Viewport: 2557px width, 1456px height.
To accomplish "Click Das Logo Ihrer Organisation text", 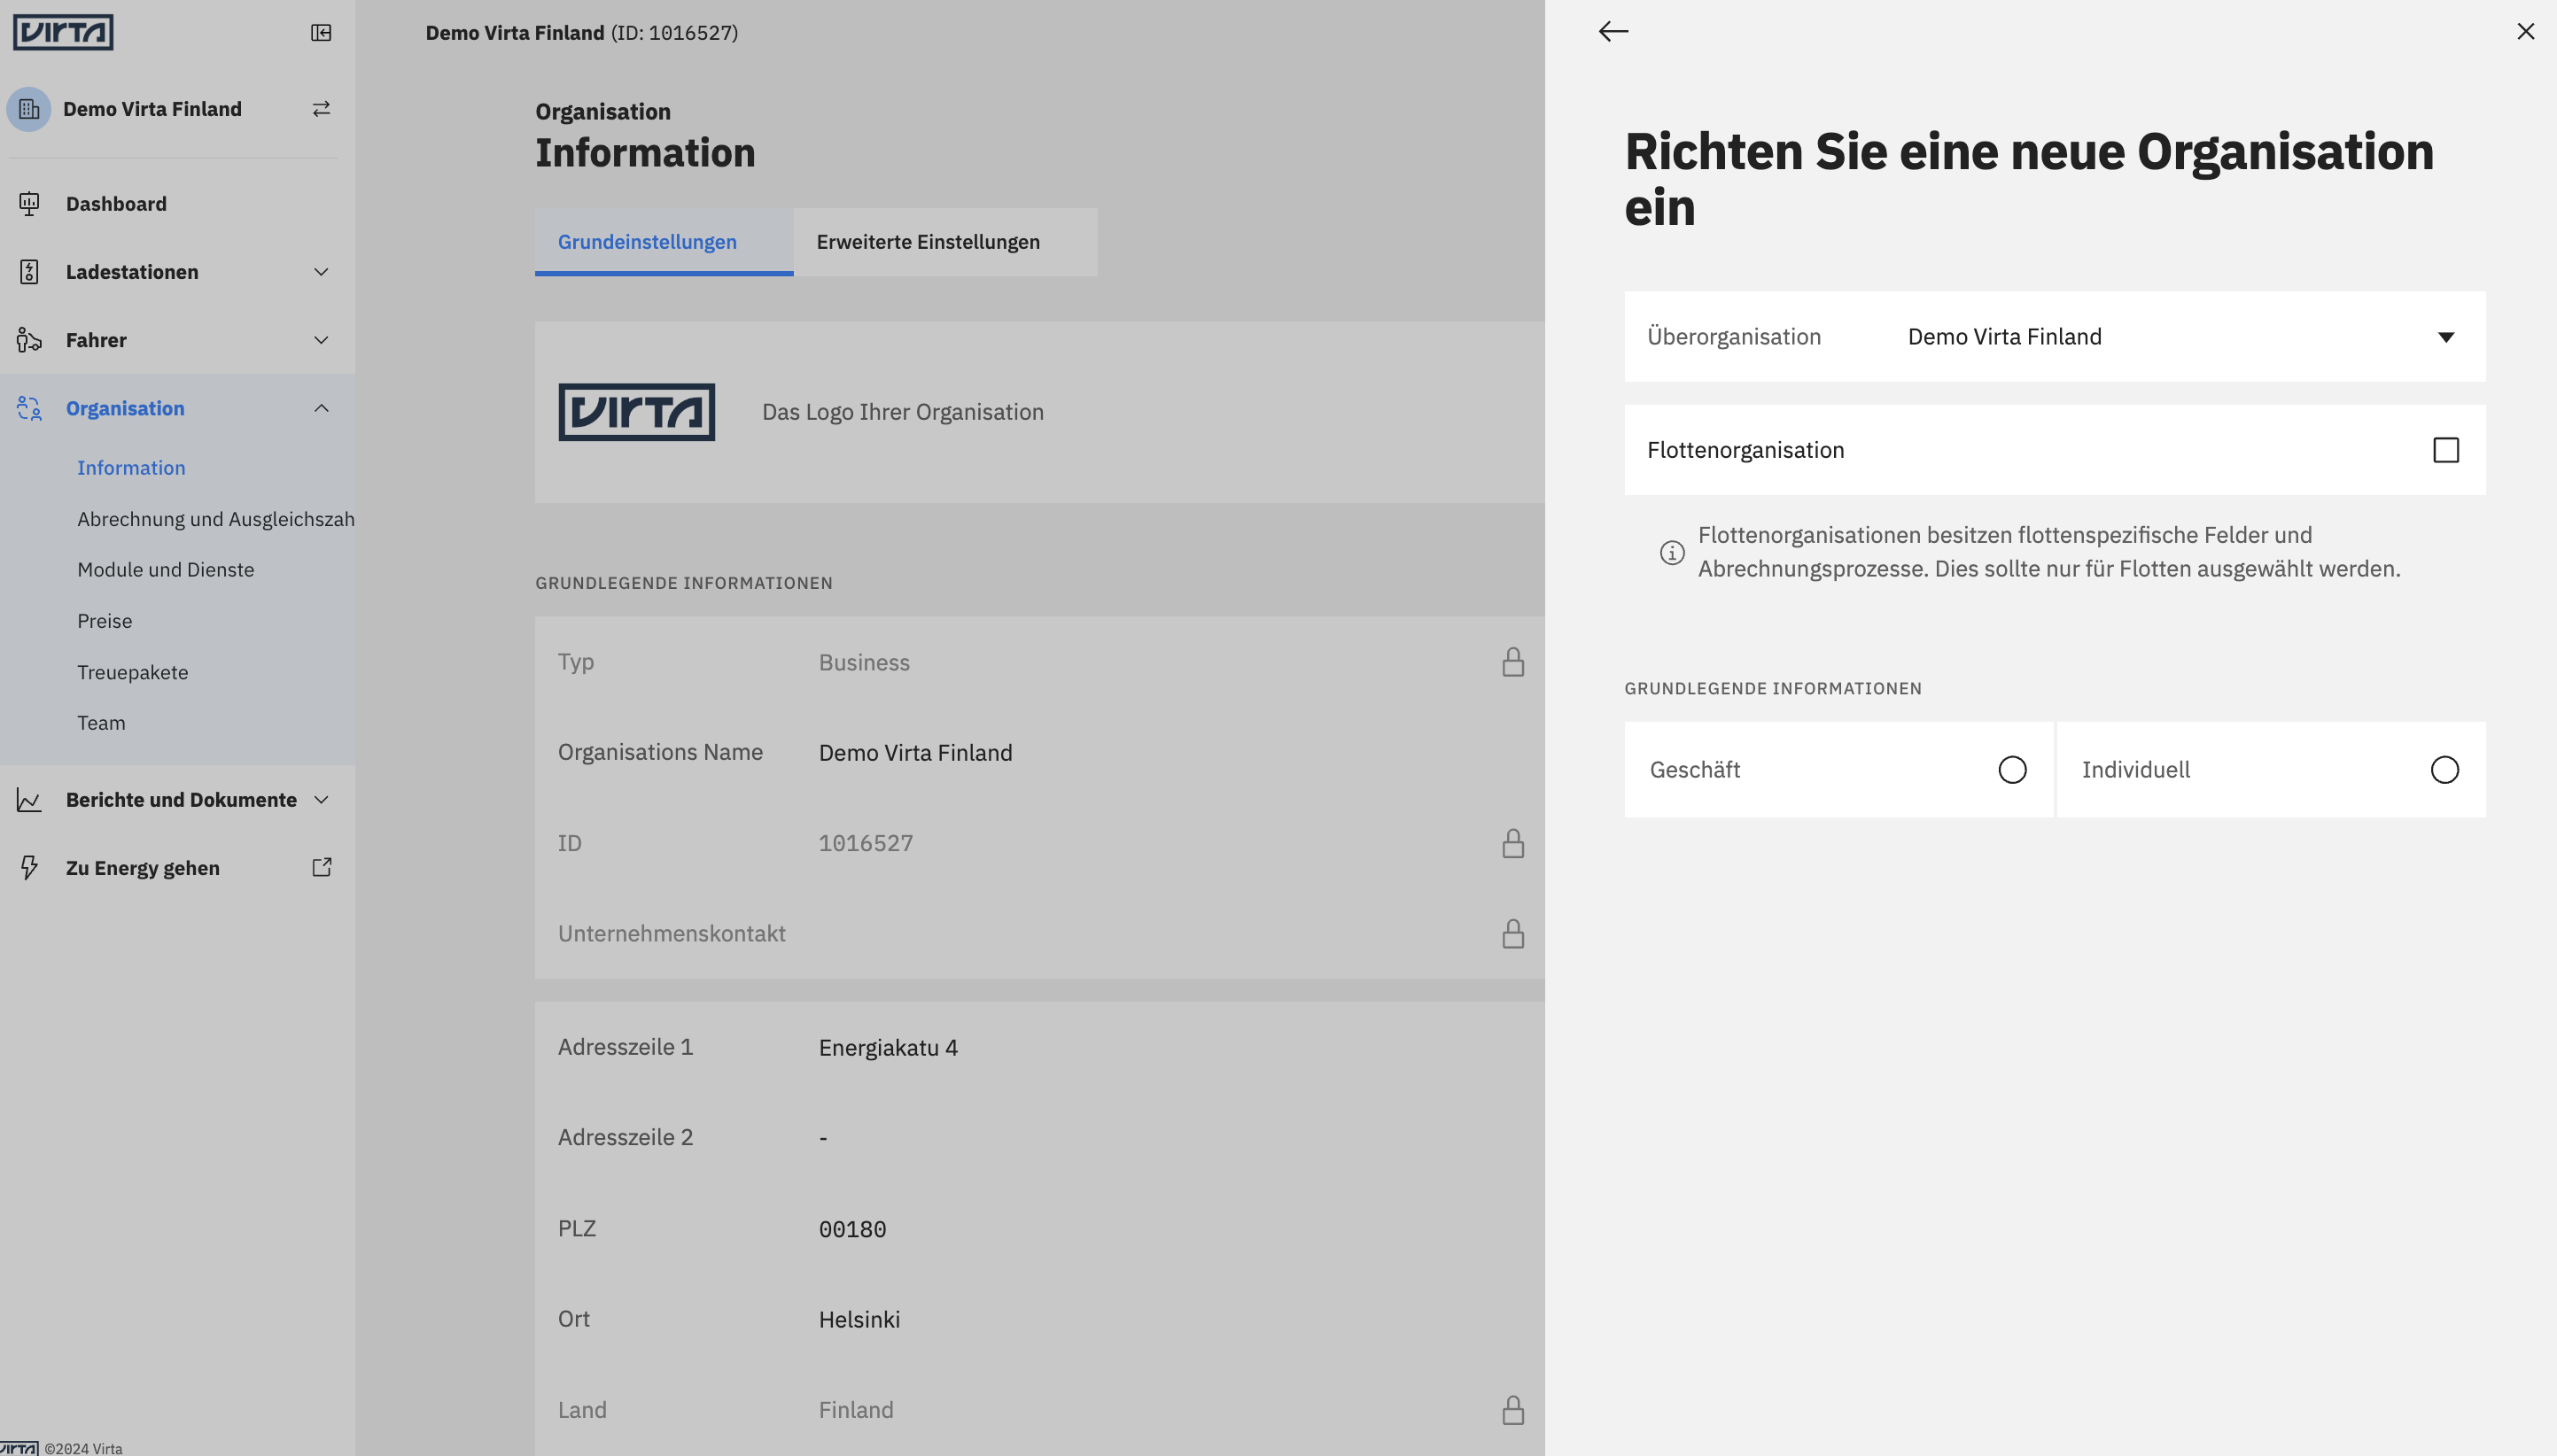I will pyautogui.click(x=902, y=412).
